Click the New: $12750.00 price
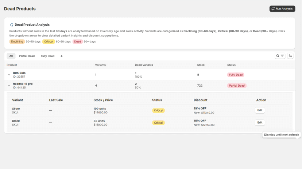The width and height of the screenshot is (302, 169). (x=204, y=125)
